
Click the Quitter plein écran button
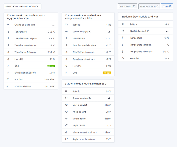pos(149,6)
